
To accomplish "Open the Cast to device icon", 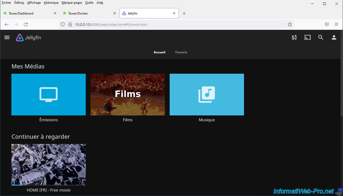I will point(307,38).
